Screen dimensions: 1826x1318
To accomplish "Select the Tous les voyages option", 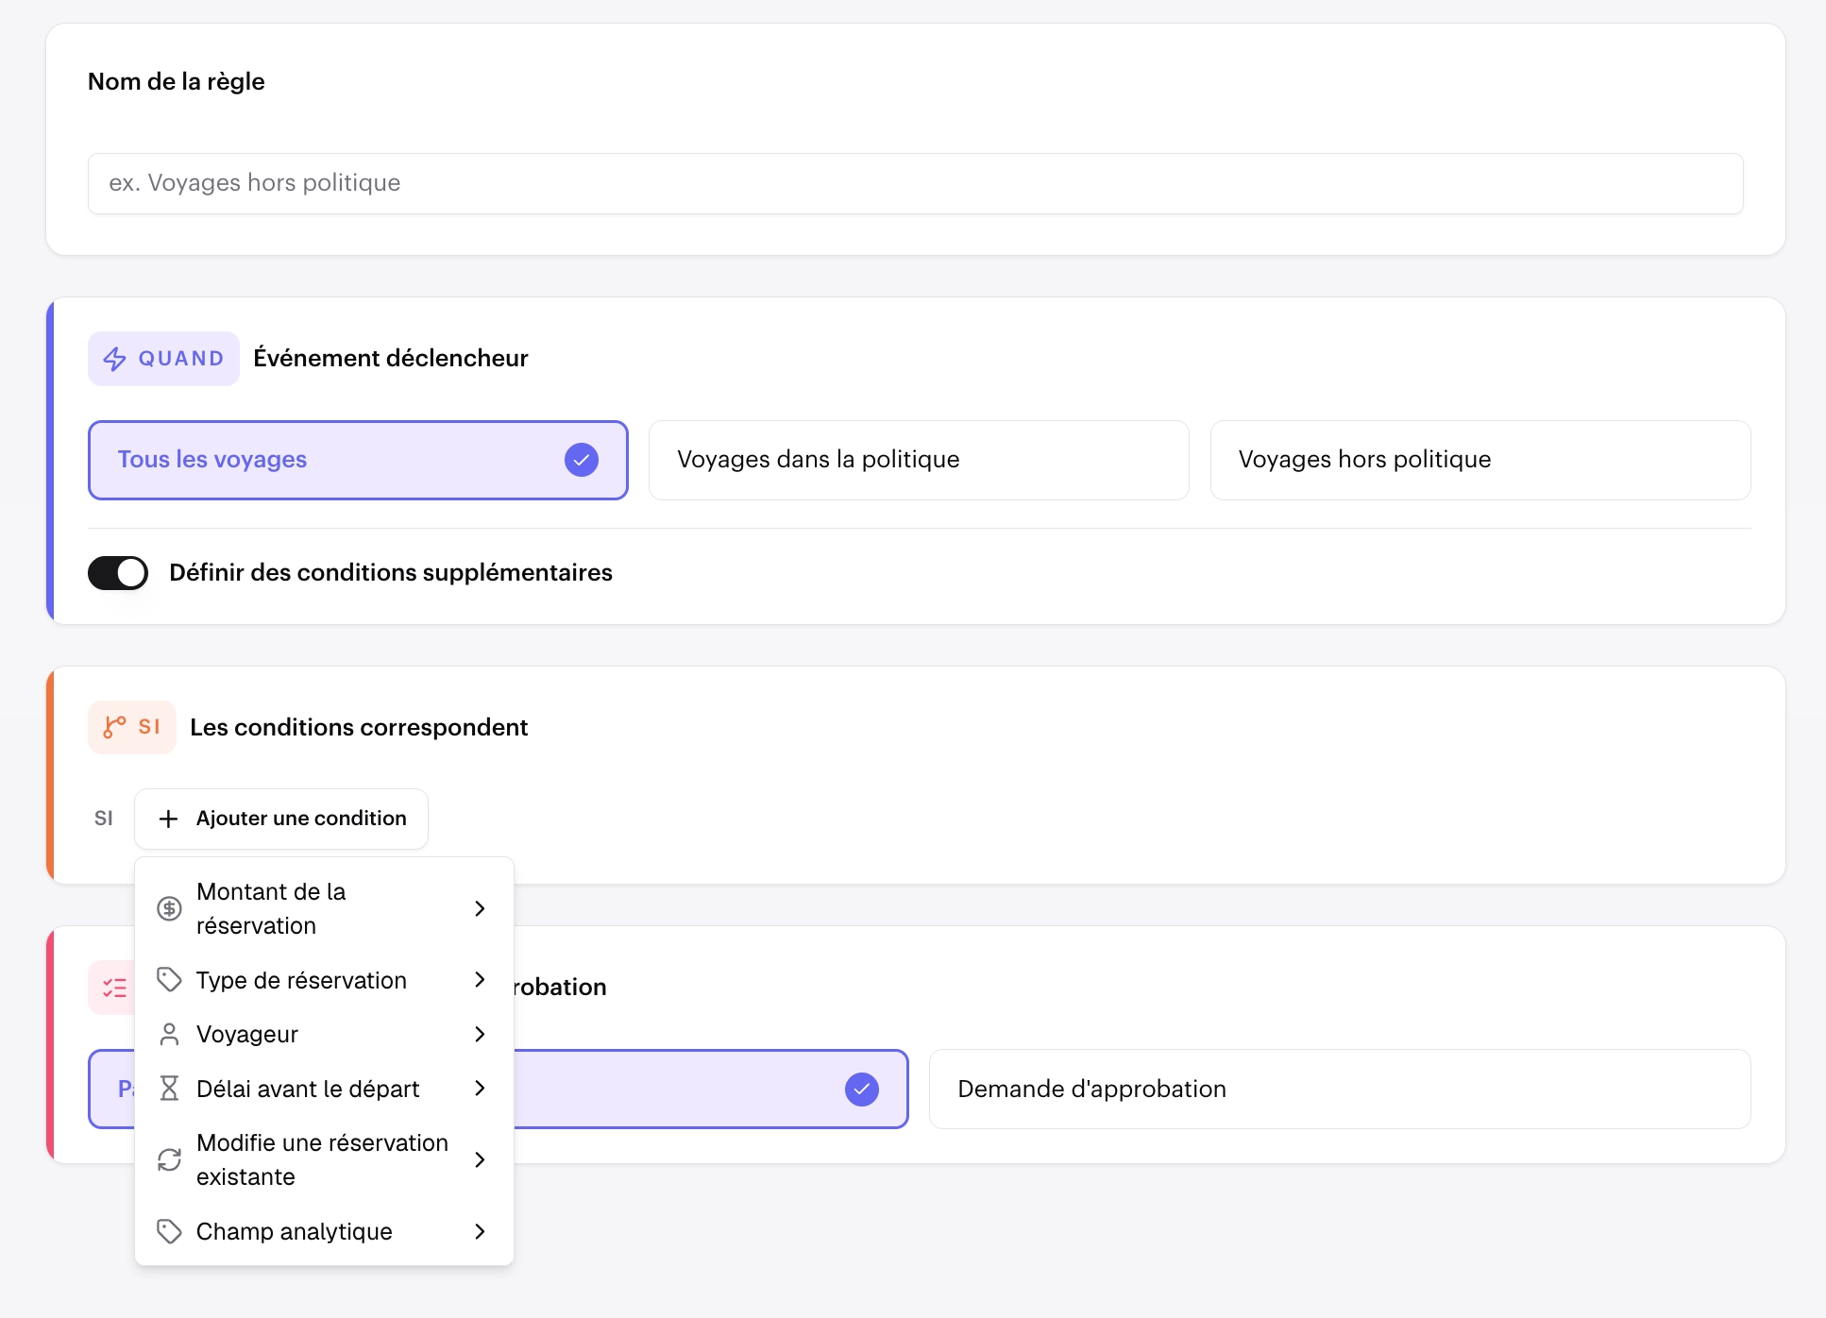I will [358, 460].
